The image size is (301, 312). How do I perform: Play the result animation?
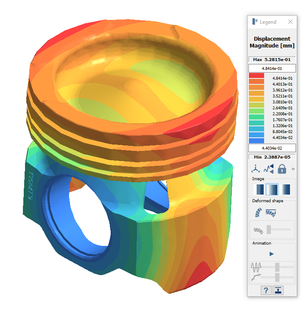(272, 254)
